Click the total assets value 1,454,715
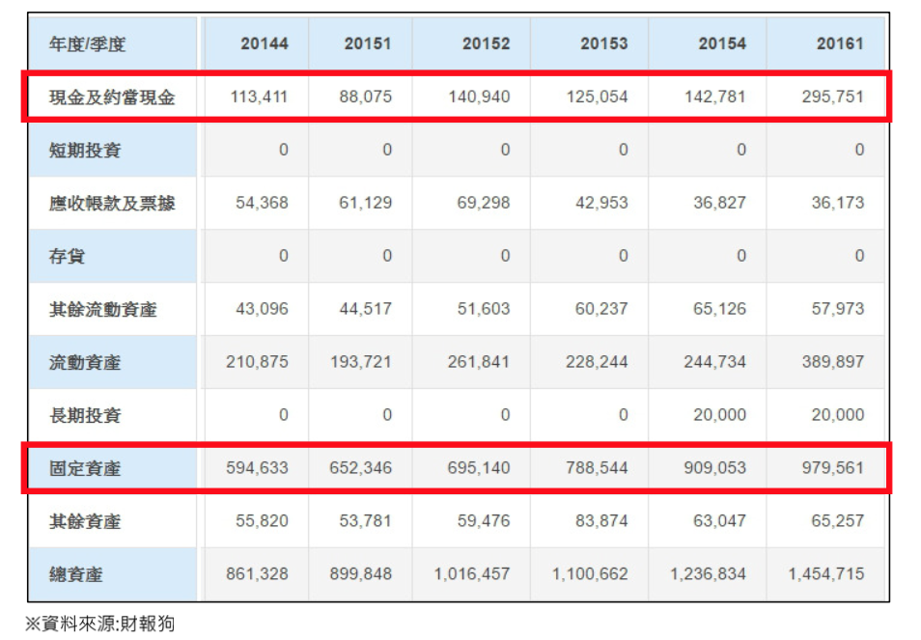Viewport: 921px width, 640px height. tap(825, 575)
